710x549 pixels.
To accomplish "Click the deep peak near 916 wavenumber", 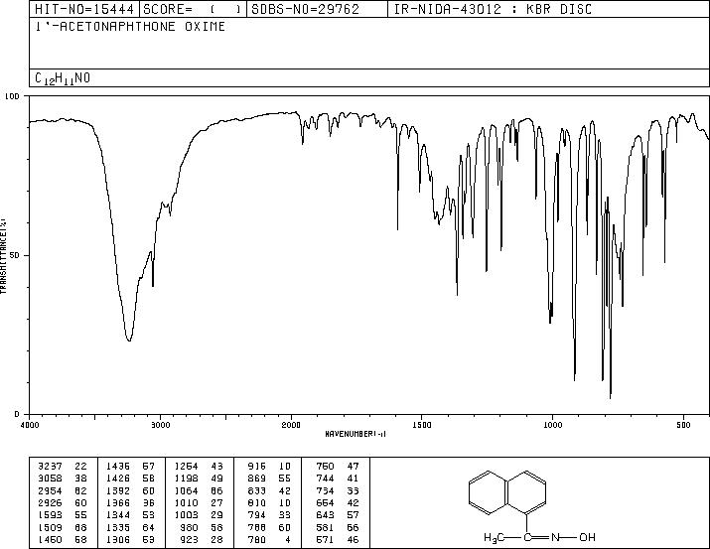I will (x=575, y=379).
